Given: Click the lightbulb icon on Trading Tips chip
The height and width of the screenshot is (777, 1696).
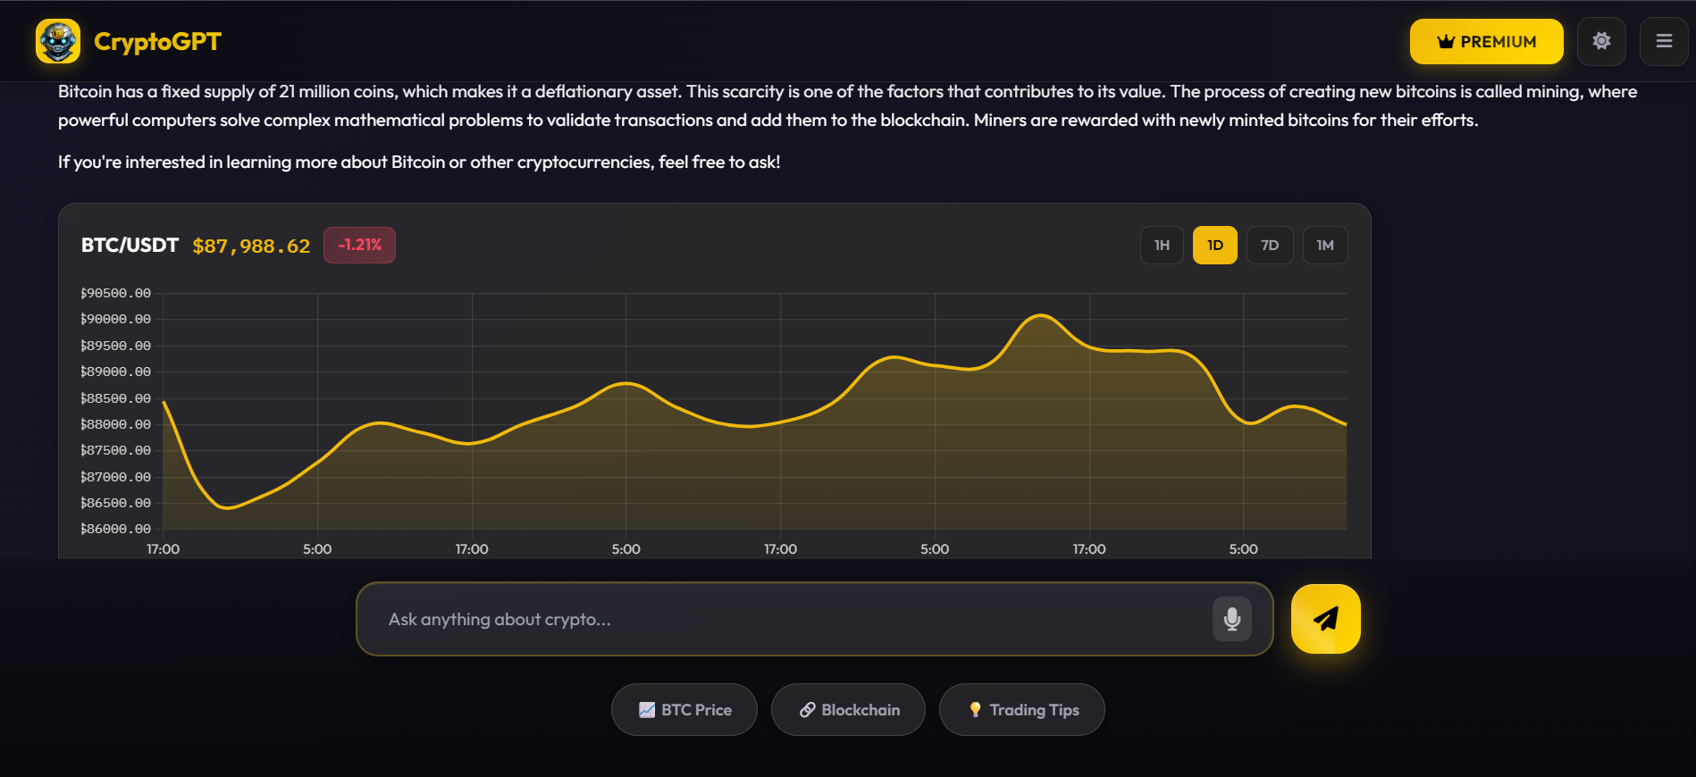Looking at the screenshot, I should click(x=975, y=709).
